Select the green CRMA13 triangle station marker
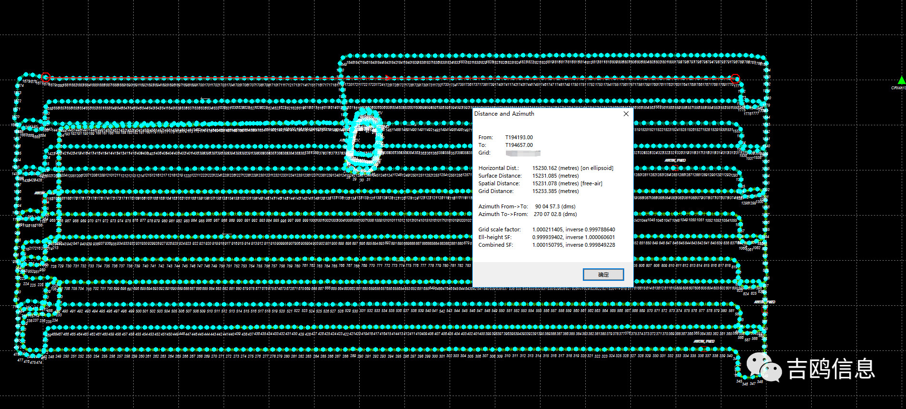The height and width of the screenshot is (409, 906). 901,81
